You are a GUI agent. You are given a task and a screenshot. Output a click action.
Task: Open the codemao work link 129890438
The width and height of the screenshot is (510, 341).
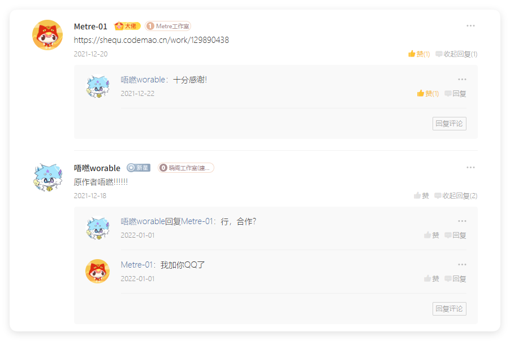tap(151, 40)
